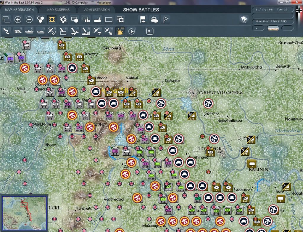The width and height of the screenshot is (303, 232).
Task: Click the crossed white flags icon
Action: point(244,19)
